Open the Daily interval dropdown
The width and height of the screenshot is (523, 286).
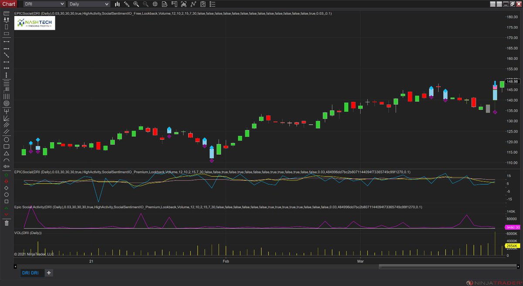pyautogui.click(x=89, y=4)
